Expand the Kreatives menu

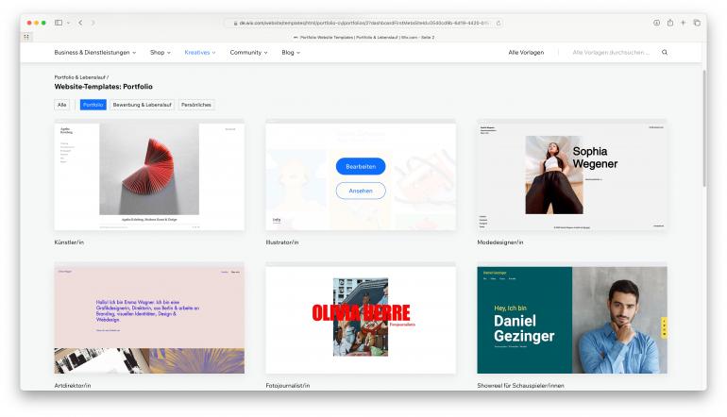click(x=200, y=52)
